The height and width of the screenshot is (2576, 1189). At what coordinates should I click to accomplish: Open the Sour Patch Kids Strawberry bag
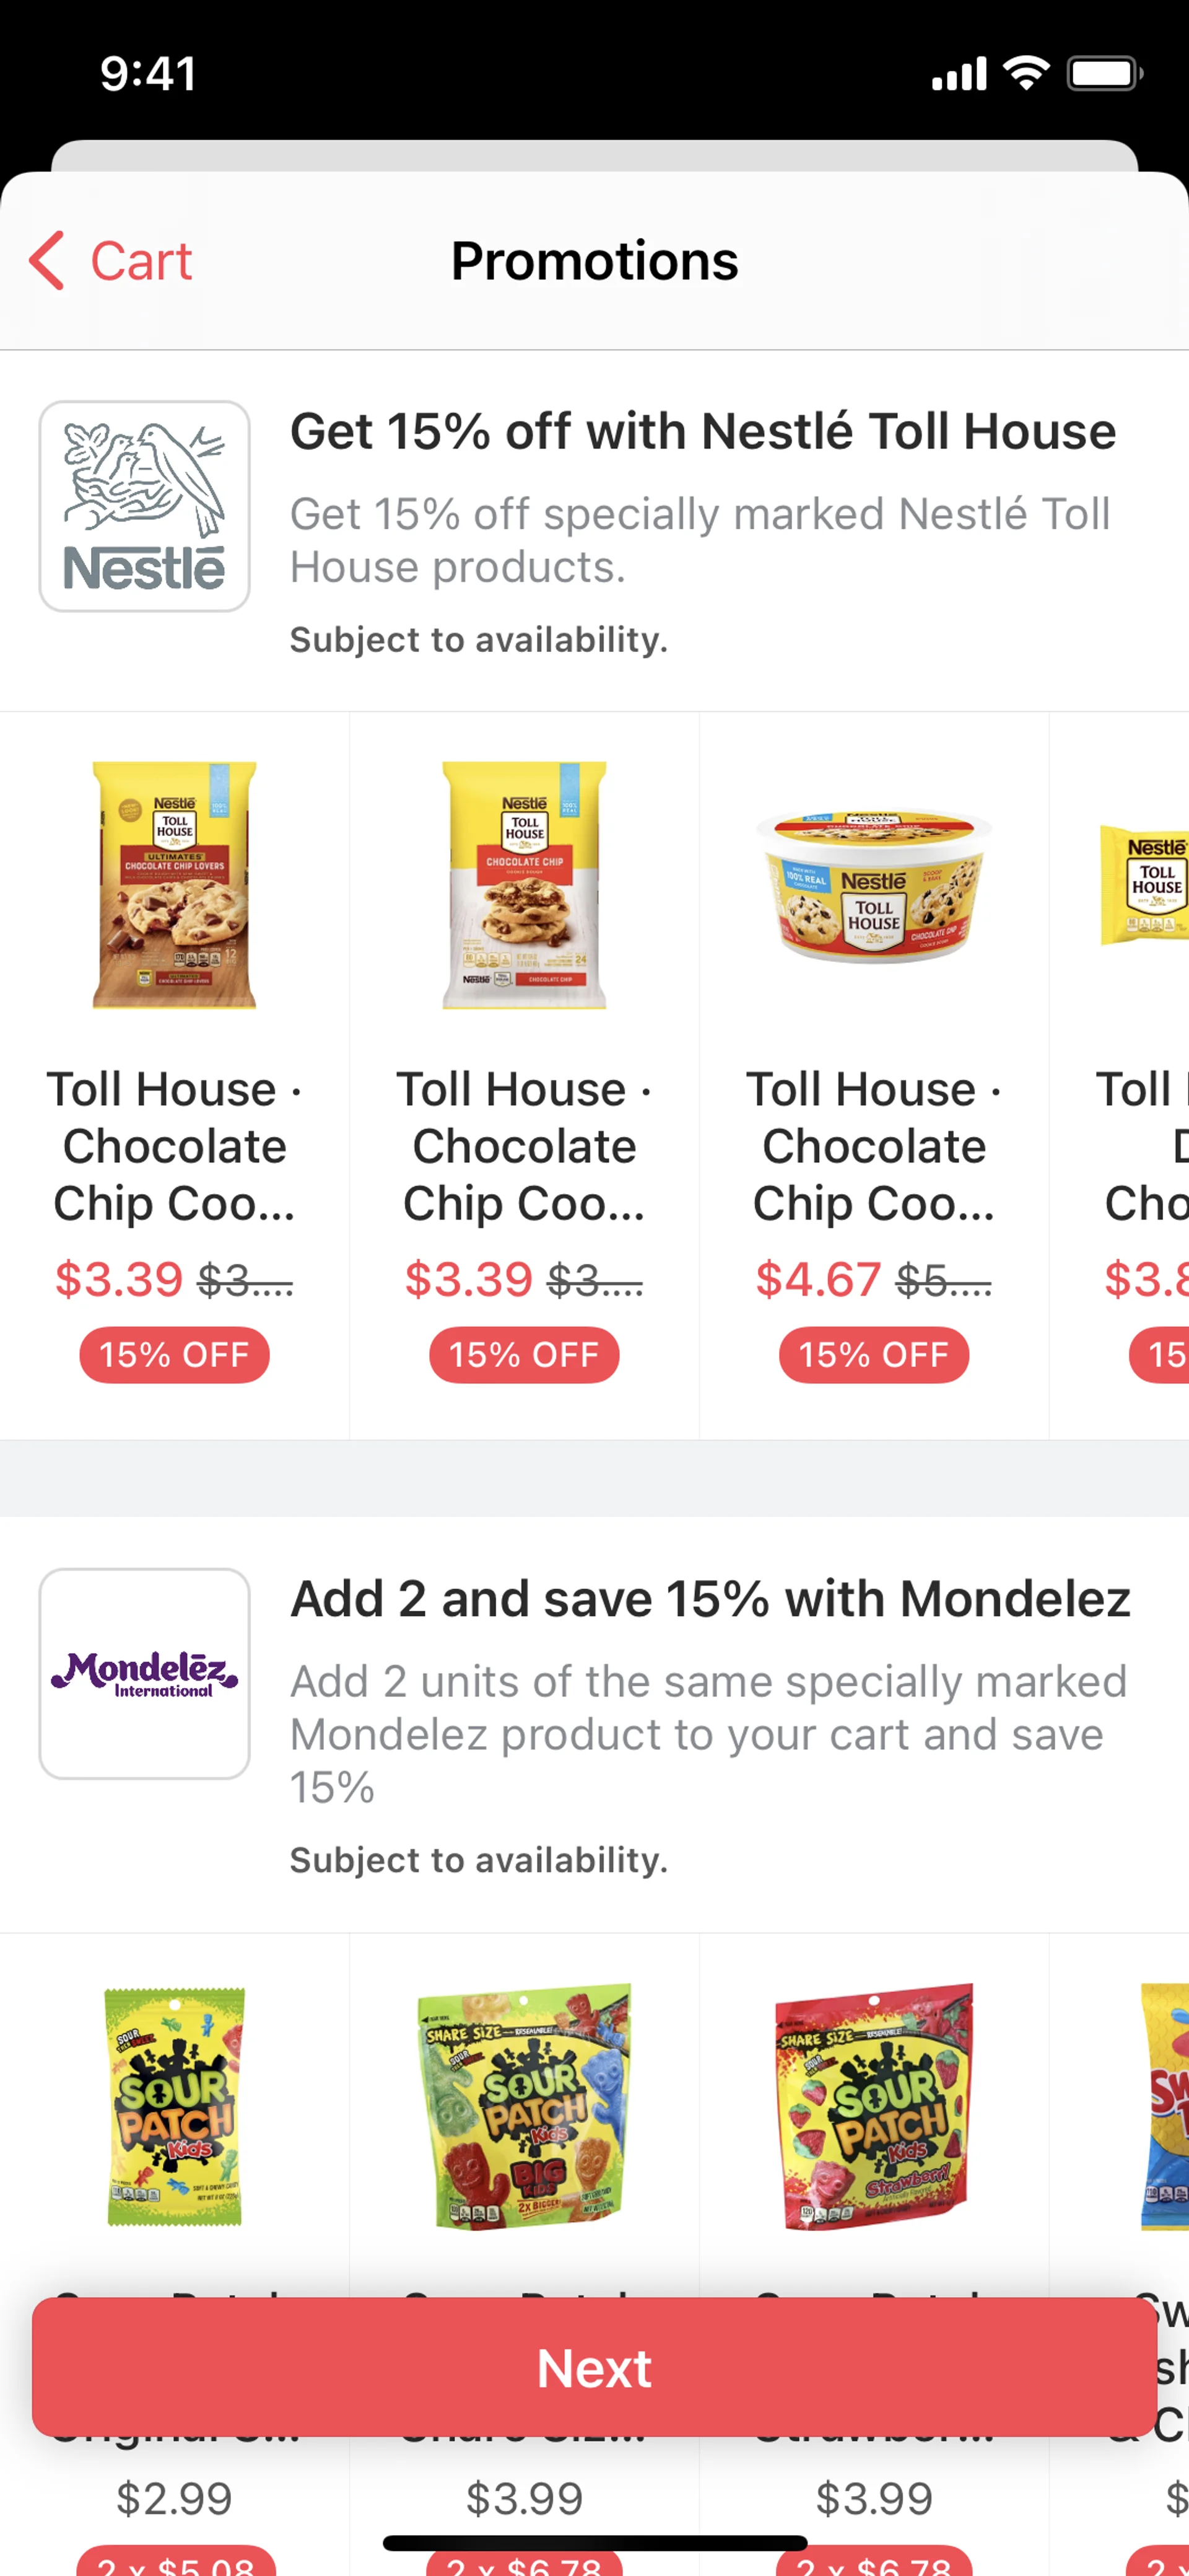point(874,2106)
